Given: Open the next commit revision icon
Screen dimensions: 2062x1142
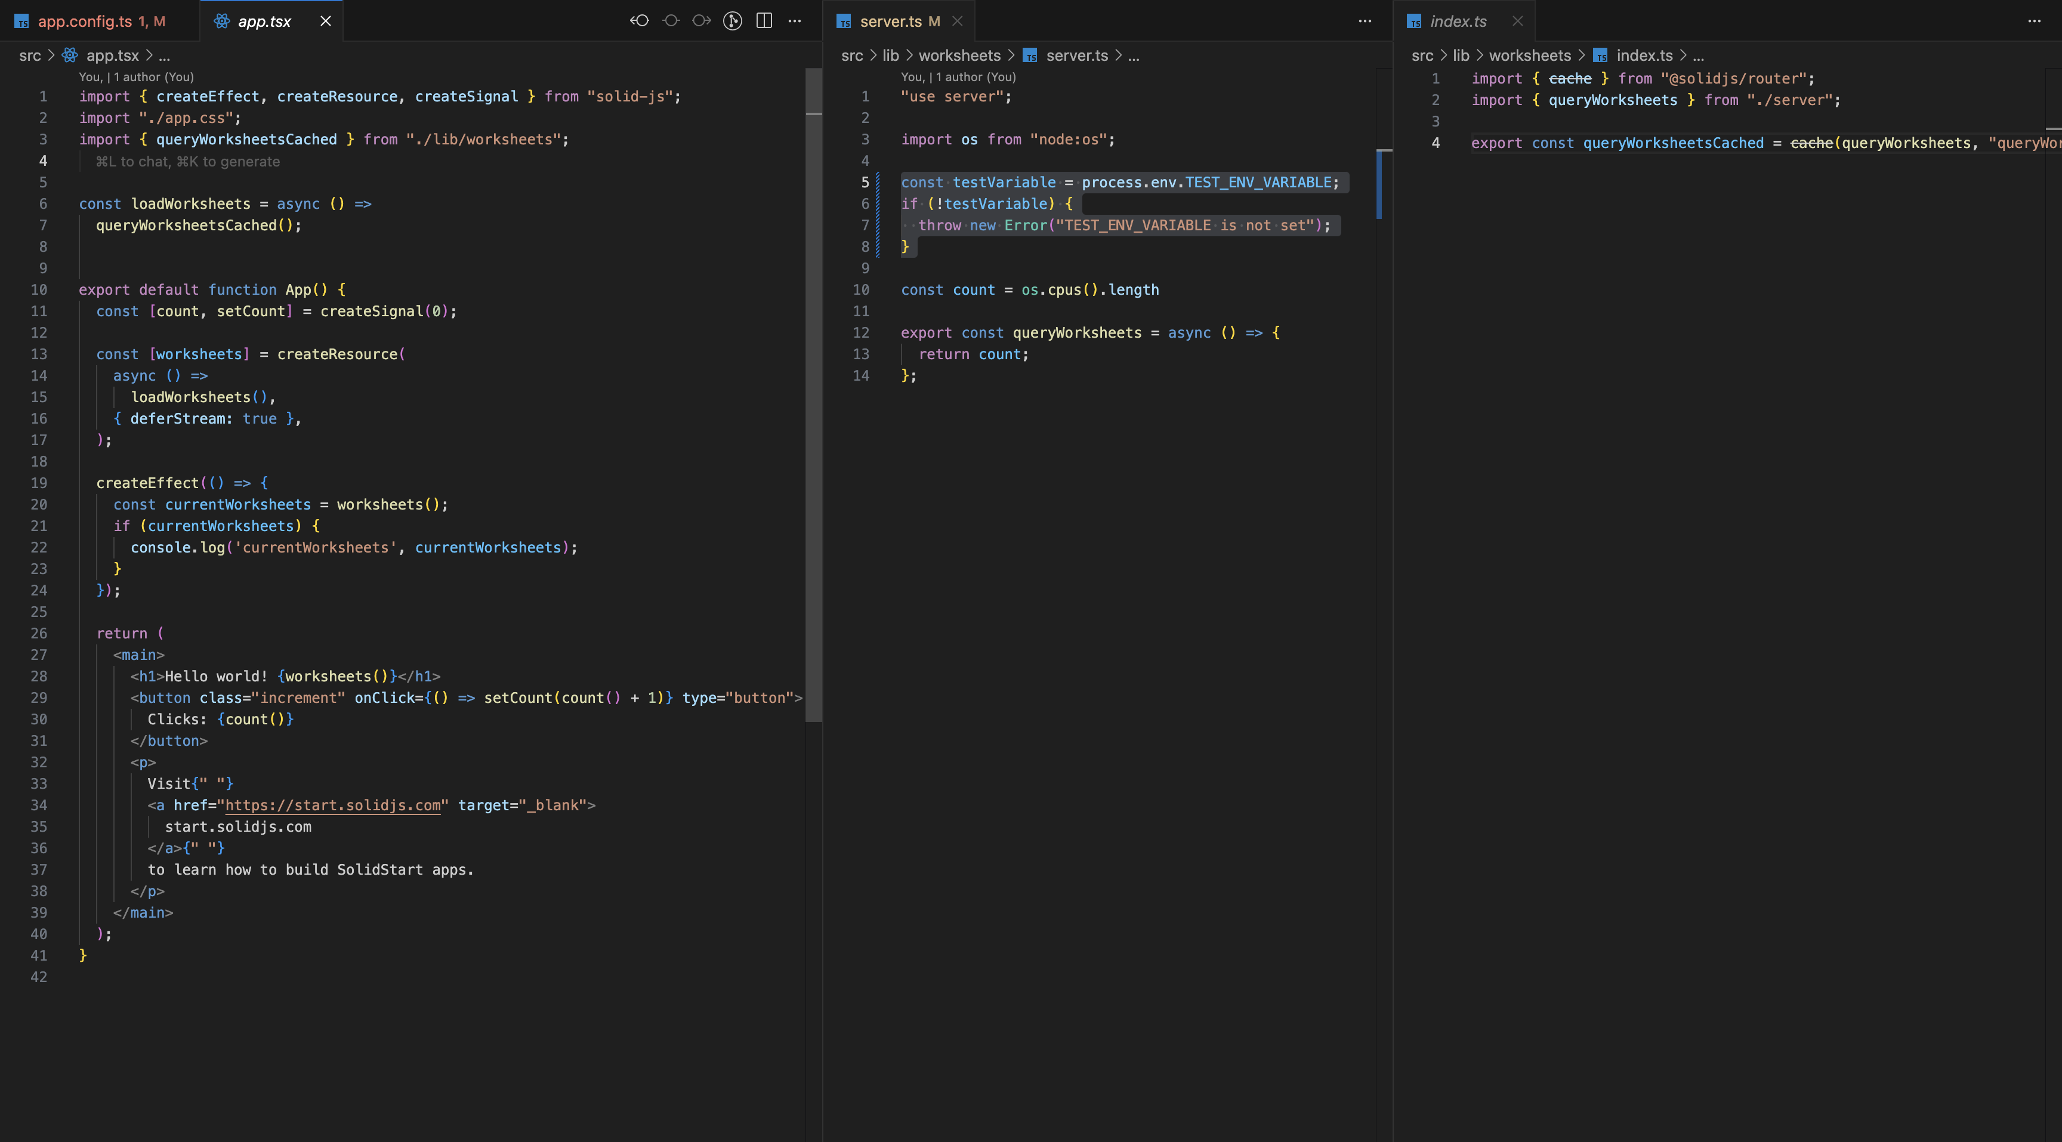Looking at the screenshot, I should [x=702, y=21].
